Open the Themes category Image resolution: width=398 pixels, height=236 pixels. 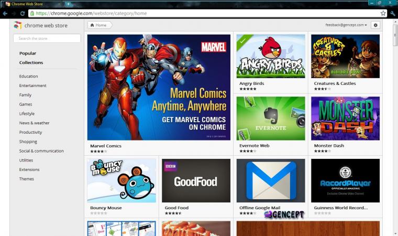[x=26, y=179]
